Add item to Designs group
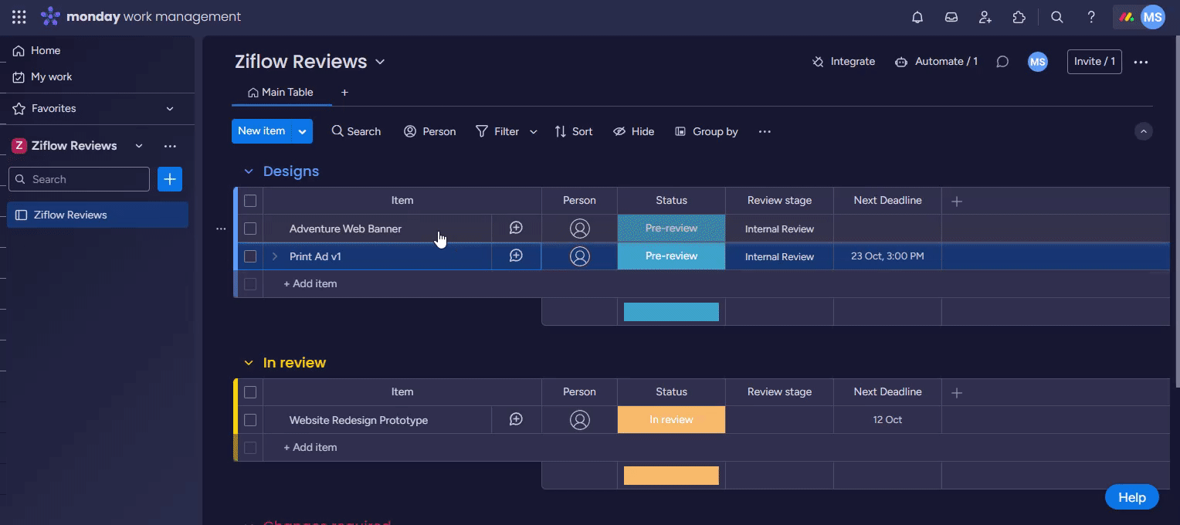The width and height of the screenshot is (1180, 525). pos(310,284)
